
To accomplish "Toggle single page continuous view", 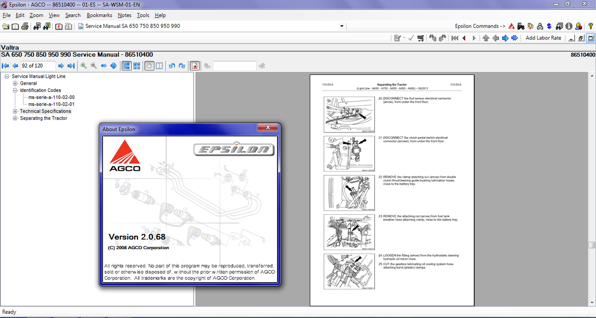I will coord(127,66).
